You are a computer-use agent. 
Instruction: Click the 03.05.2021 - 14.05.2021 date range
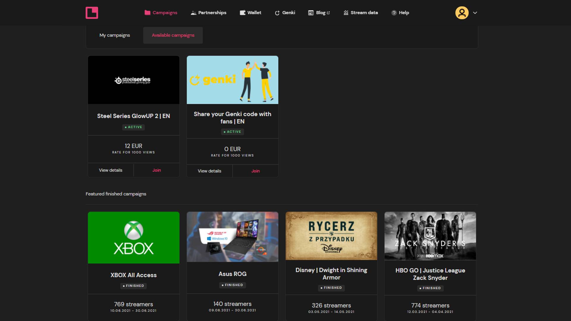331,312
